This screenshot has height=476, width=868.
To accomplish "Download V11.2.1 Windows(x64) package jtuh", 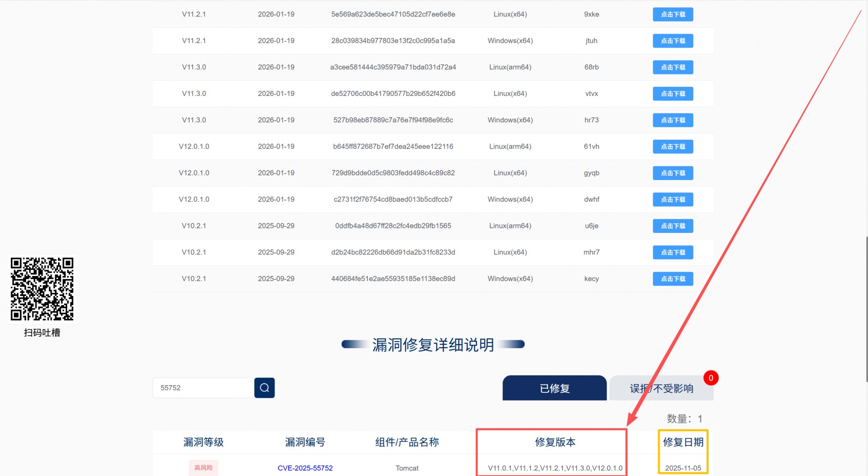I will (x=672, y=41).
